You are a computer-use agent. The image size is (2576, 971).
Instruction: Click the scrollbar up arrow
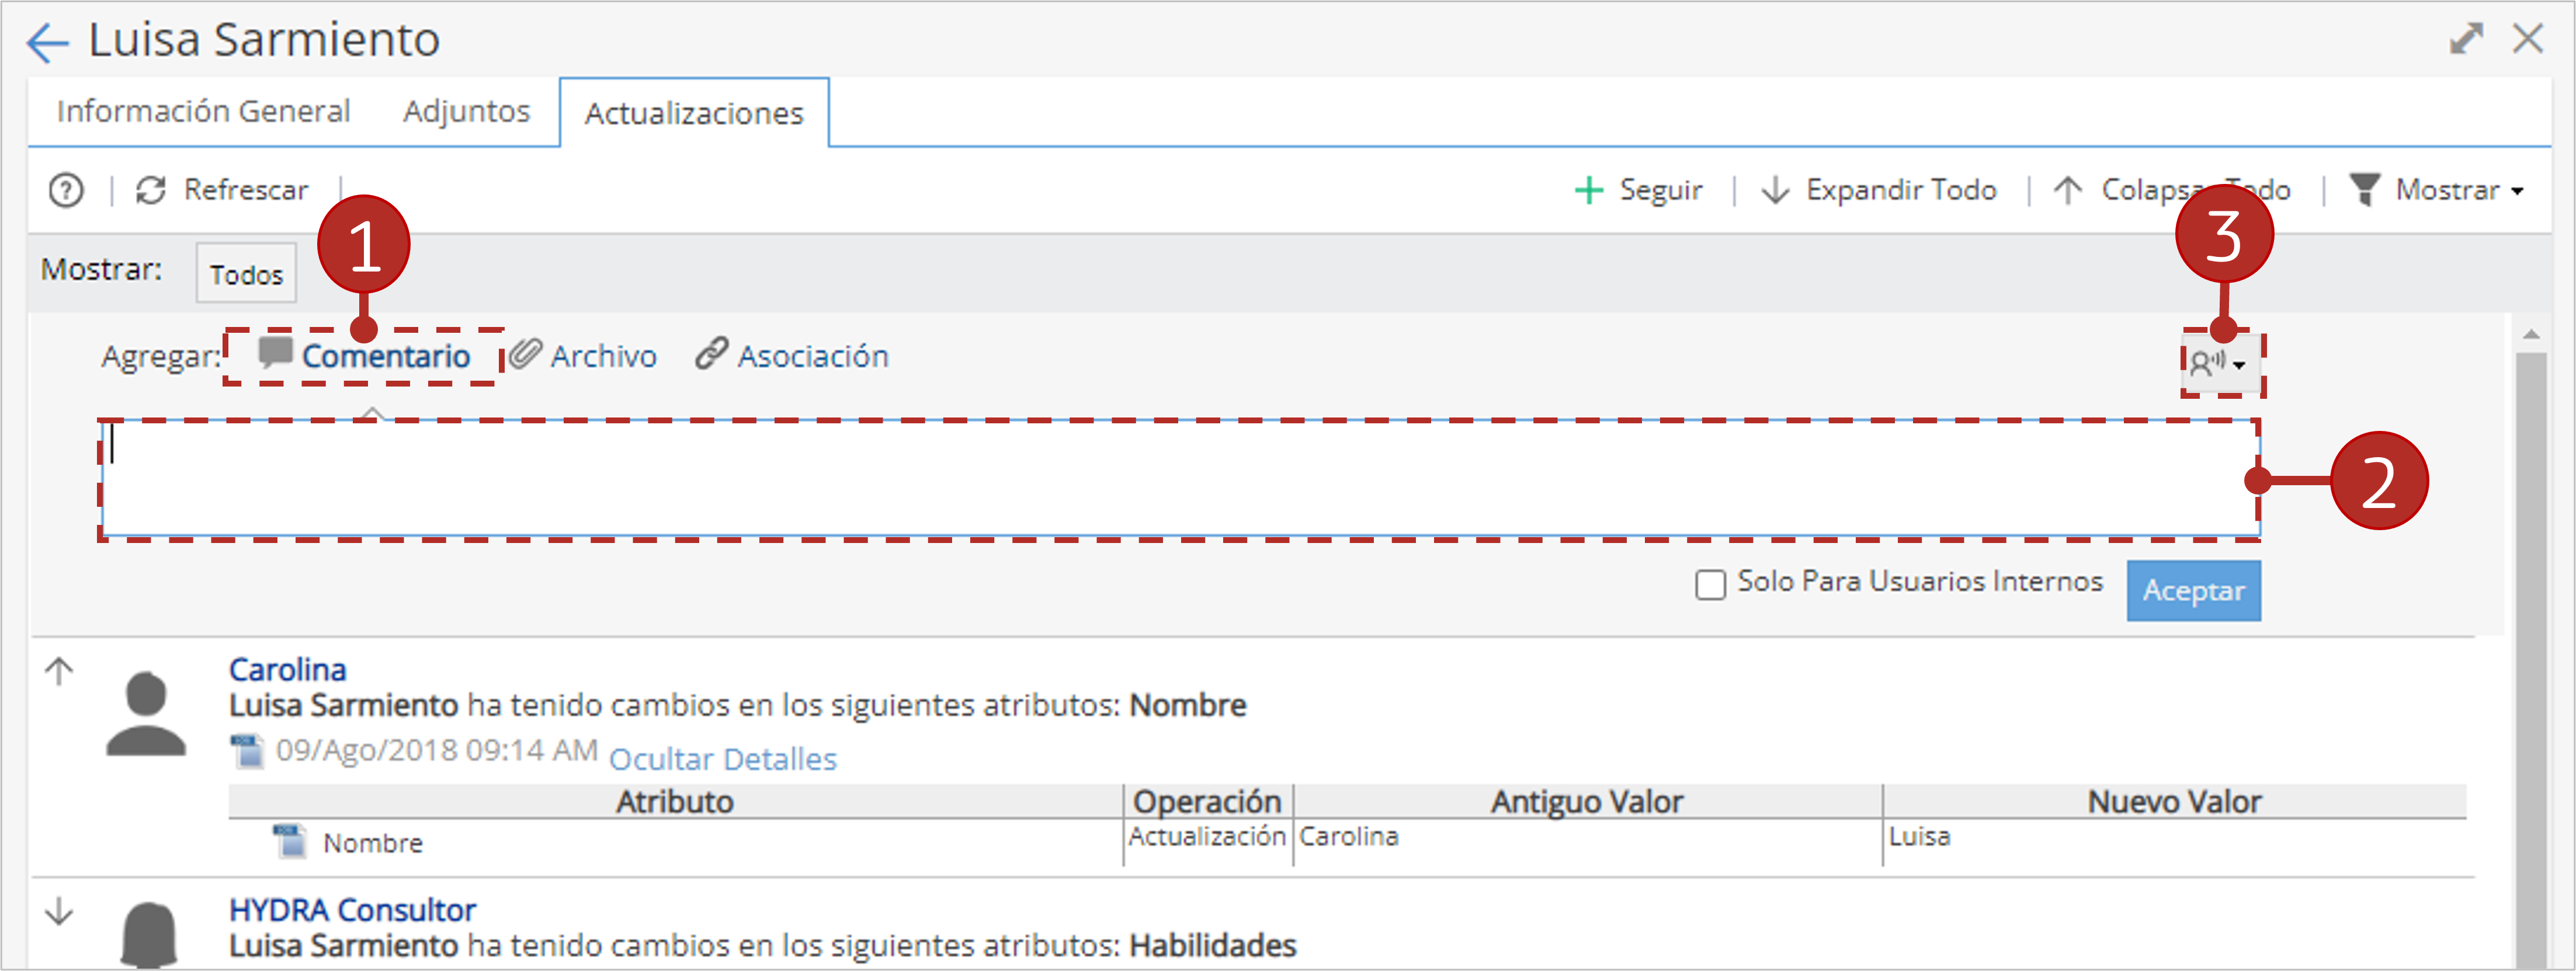tap(2531, 334)
